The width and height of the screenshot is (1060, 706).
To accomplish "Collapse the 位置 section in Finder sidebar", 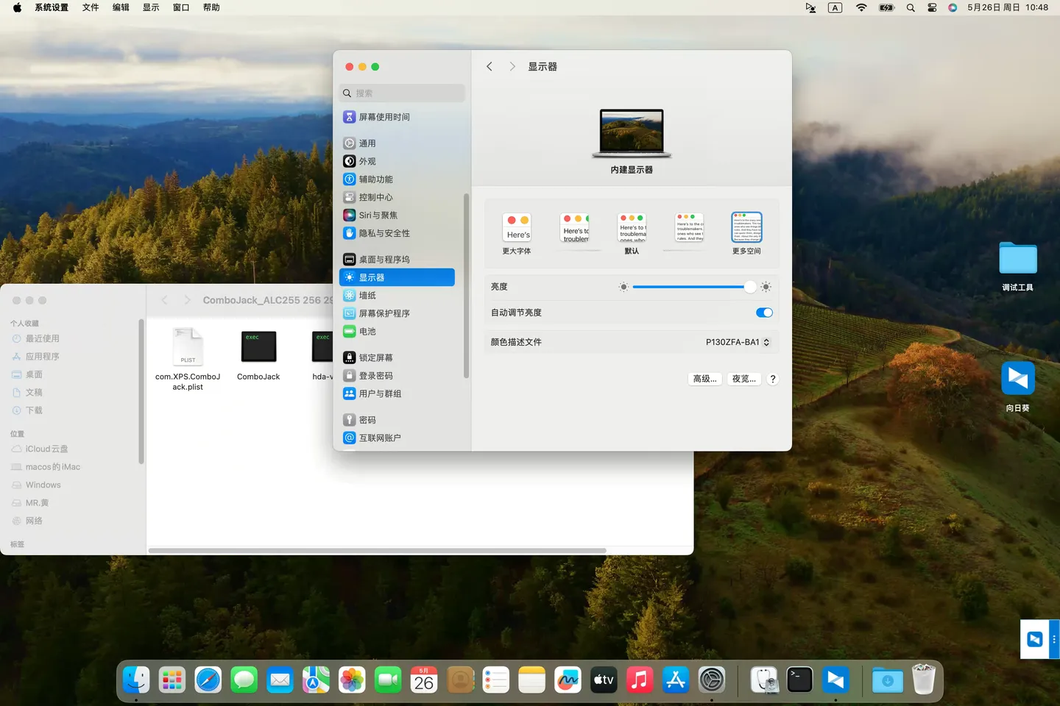I will point(17,433).
